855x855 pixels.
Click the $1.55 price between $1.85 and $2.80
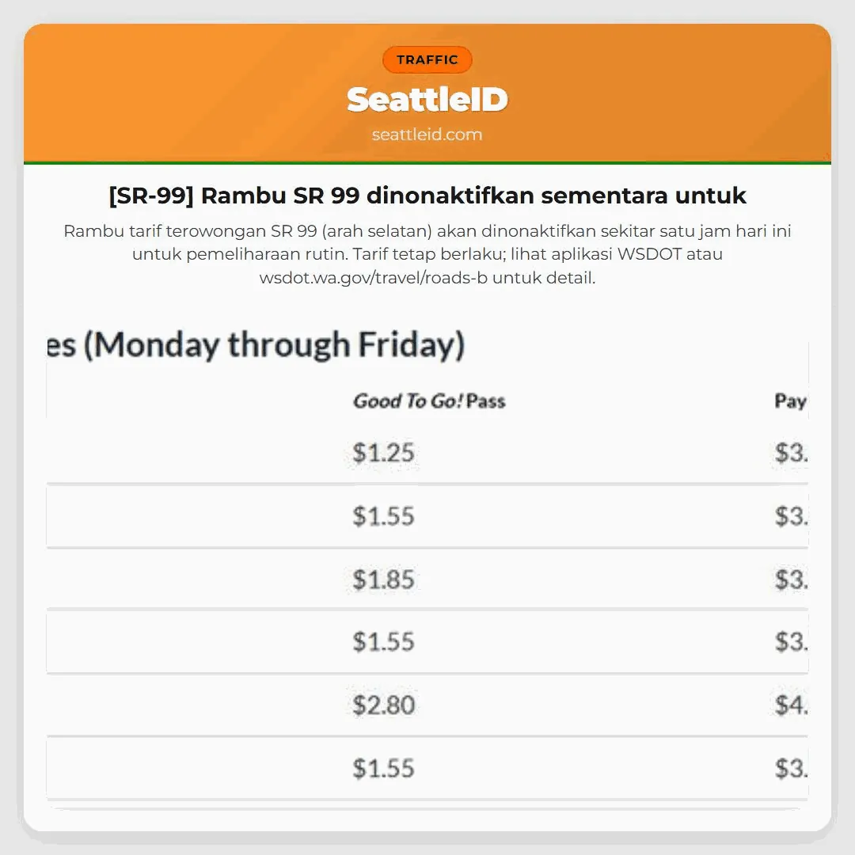pos(383,641)
